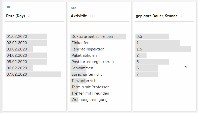Viewport: 198px width, 113px height.
Task: Select the 1,5 duration bar
Action: pyautogui.click(x=163, y=49)
